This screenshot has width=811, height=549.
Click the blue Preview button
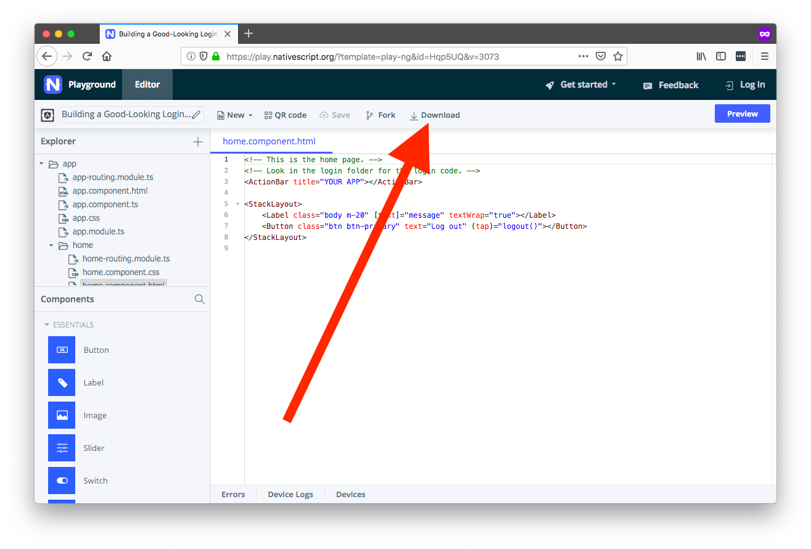click(742, 114)
